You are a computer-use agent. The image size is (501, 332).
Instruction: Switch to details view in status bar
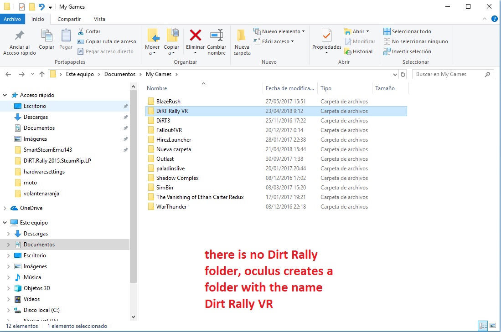483,326
